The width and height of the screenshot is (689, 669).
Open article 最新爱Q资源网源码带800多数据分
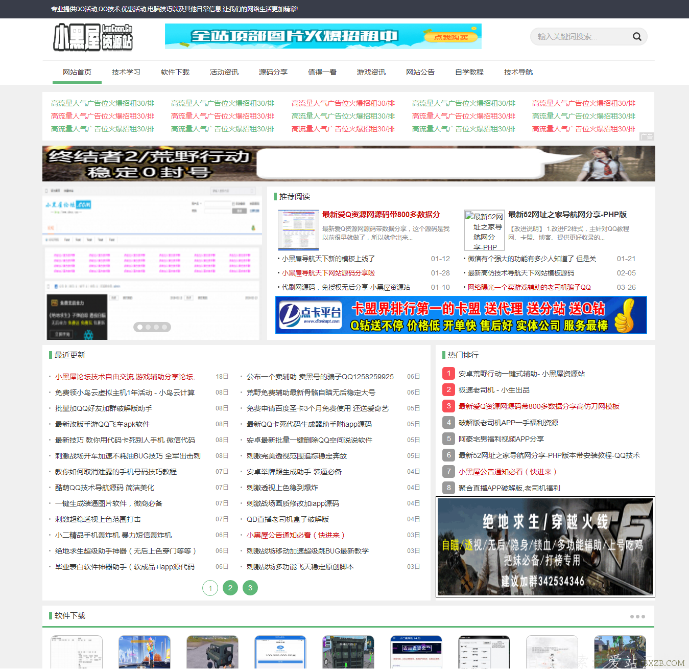pos(381,214)
